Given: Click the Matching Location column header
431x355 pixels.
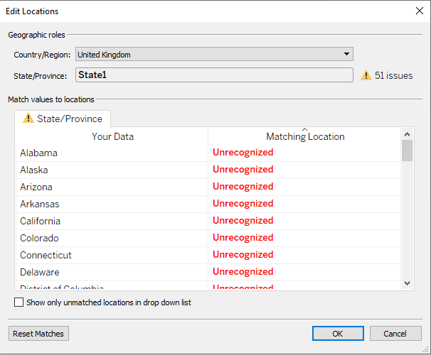Looking at the screenshot, I should coord(305,137).
